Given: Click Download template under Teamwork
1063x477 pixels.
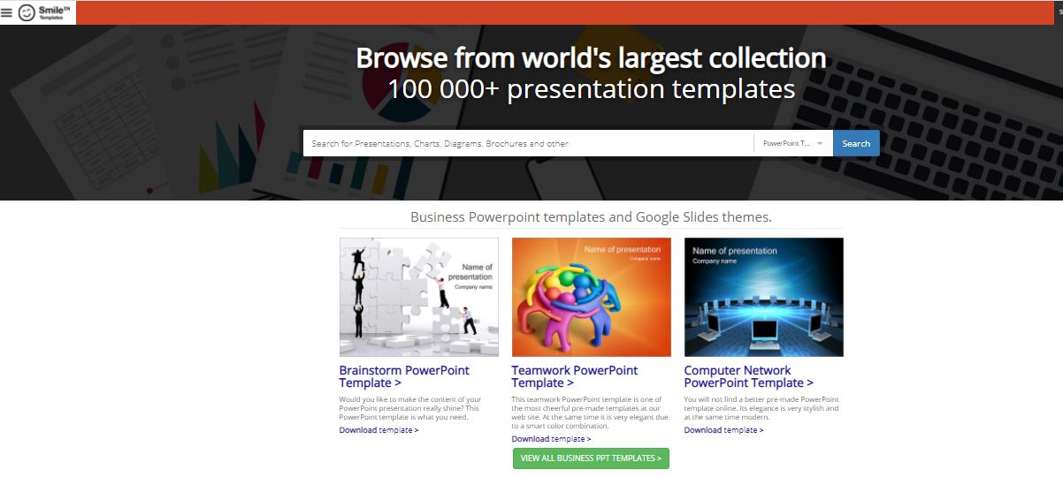Looking at the screenshot, I should coord(551,439).
